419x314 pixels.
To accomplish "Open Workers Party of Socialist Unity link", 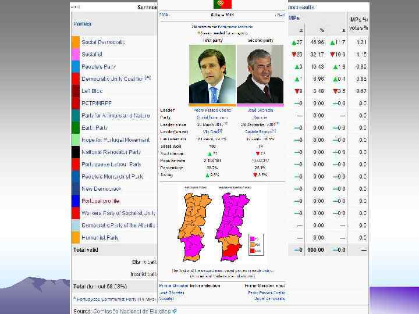I will coord(118,213).
